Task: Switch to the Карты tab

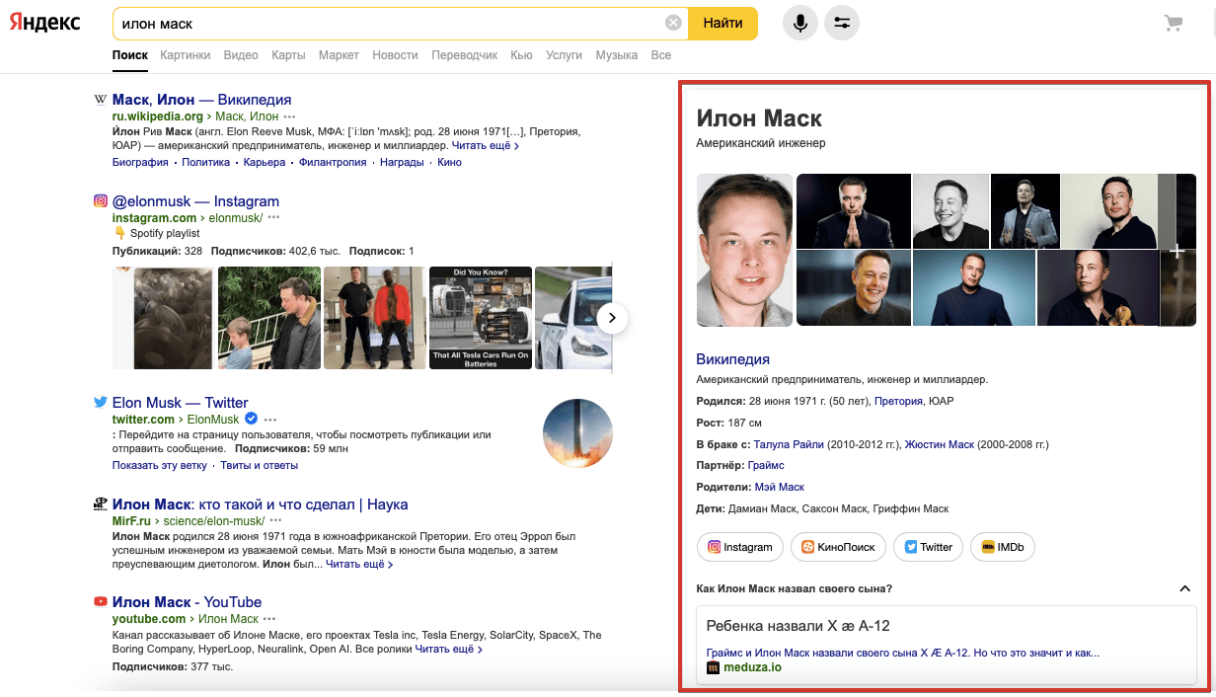Action: click(x=288, y=55)
